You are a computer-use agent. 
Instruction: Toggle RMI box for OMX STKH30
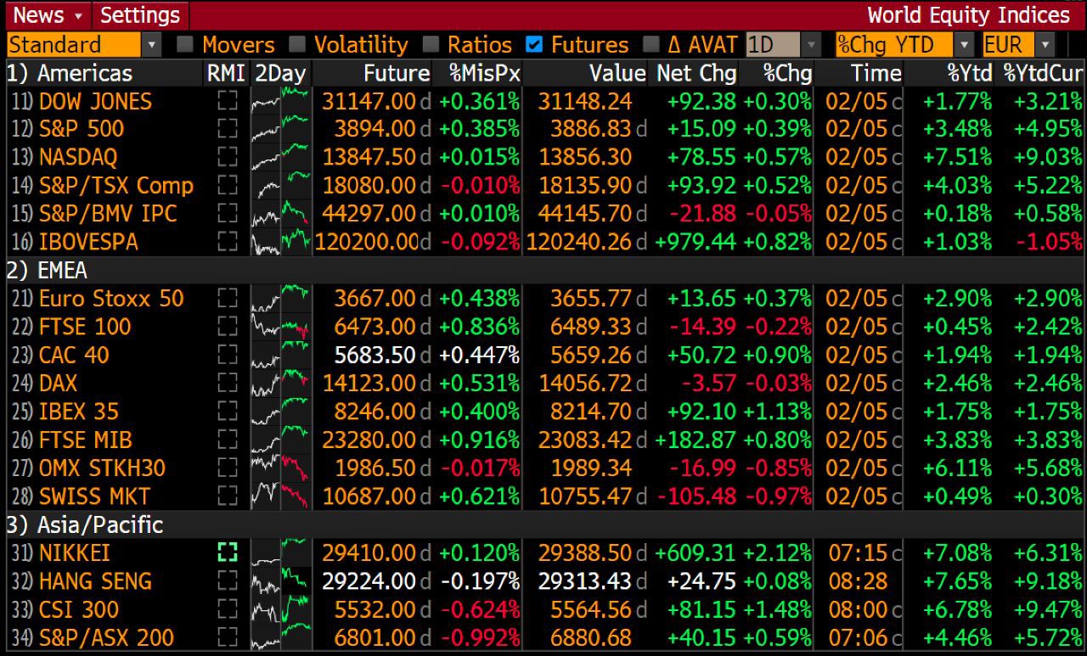[227, 468]
